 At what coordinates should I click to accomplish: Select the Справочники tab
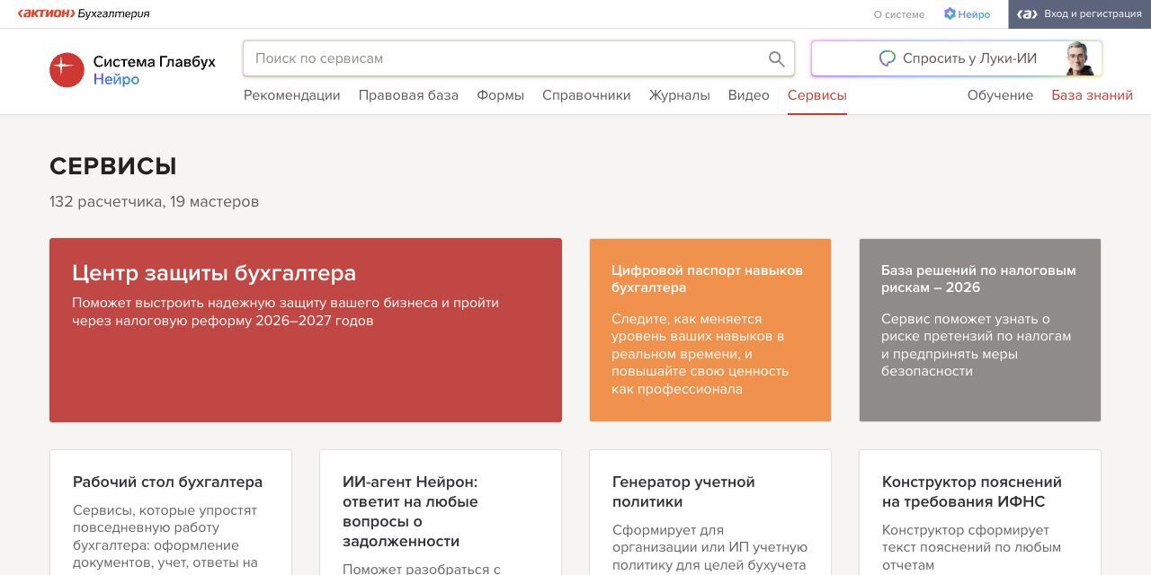586,95
